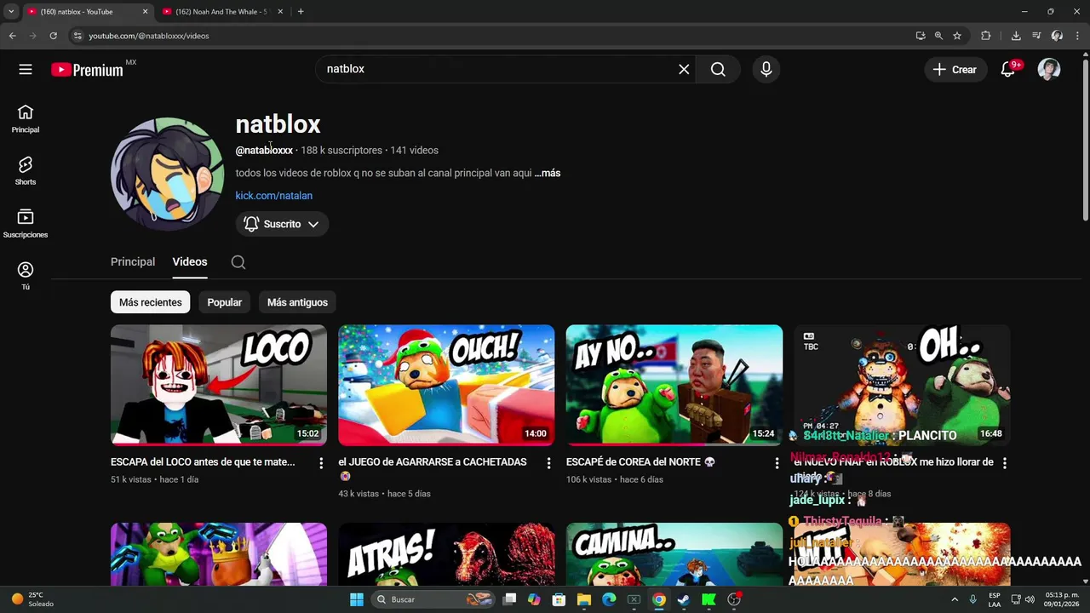This screenshot has height=613, width=1090.
Task: Open the YouTube hamburger guide menu
Action: pos(26,69)
